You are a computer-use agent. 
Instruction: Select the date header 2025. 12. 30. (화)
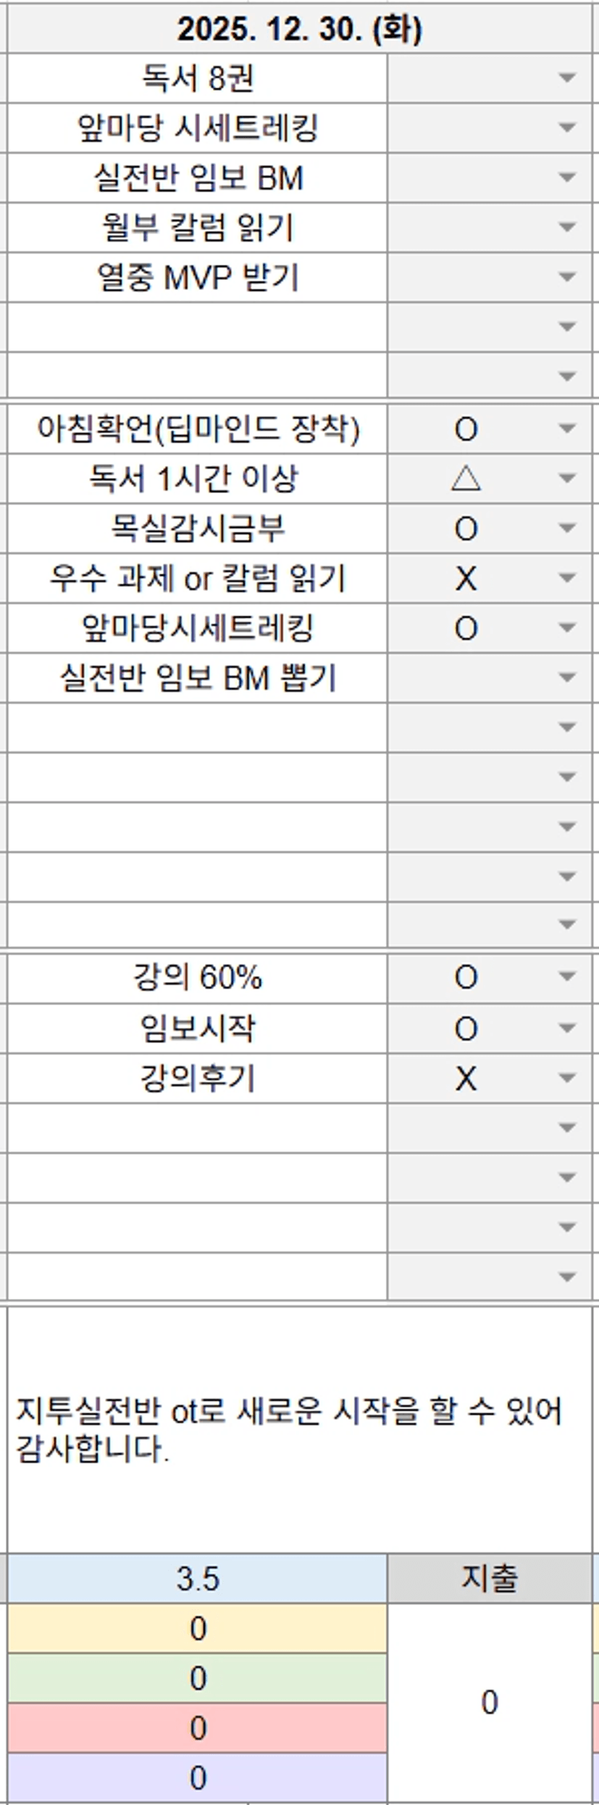299,29
